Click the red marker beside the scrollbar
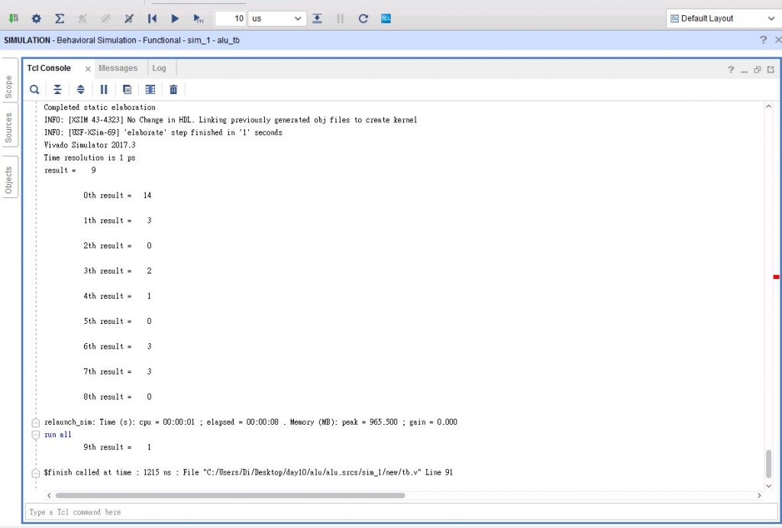Viewport: 782px width, 528px height. tap(776, 277)
